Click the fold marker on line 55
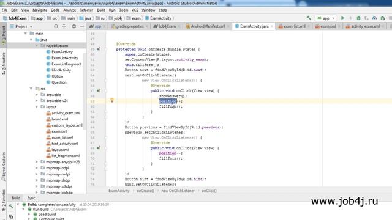 [106, 80]
